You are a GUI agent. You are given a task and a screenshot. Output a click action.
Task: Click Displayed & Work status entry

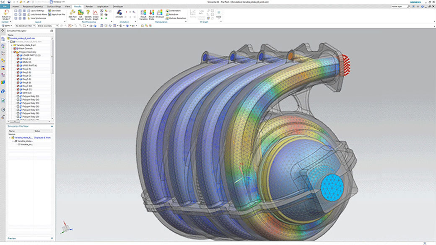42,137
